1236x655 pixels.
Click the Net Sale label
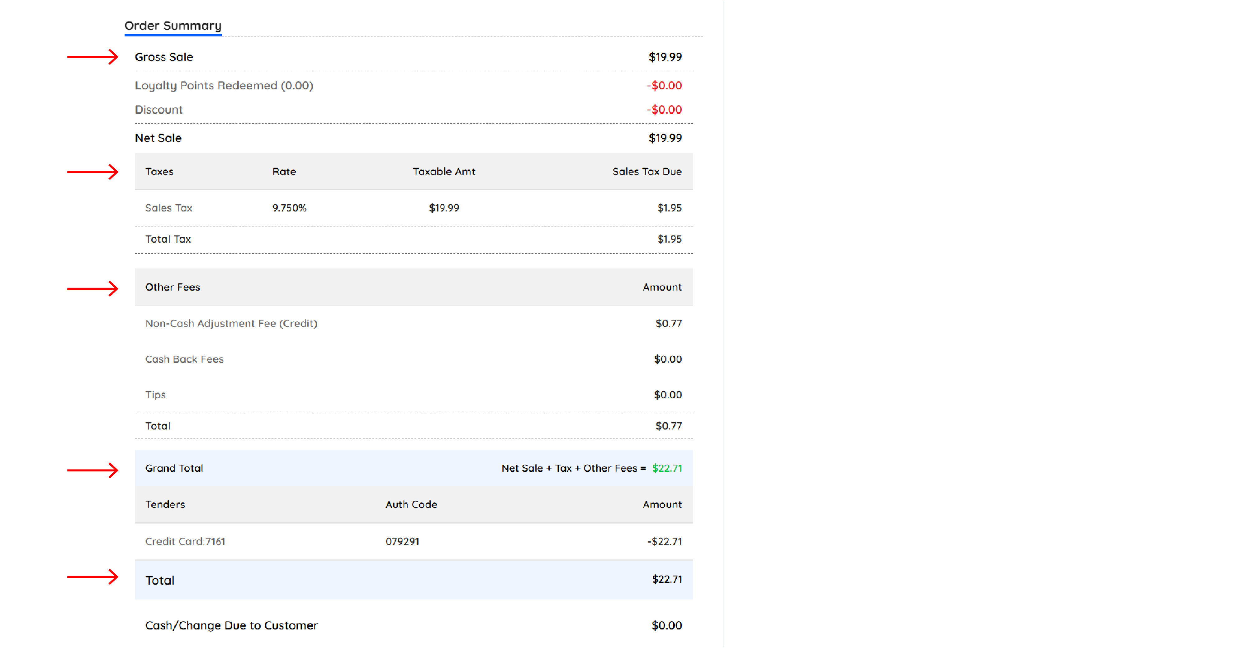click(158, 138)
